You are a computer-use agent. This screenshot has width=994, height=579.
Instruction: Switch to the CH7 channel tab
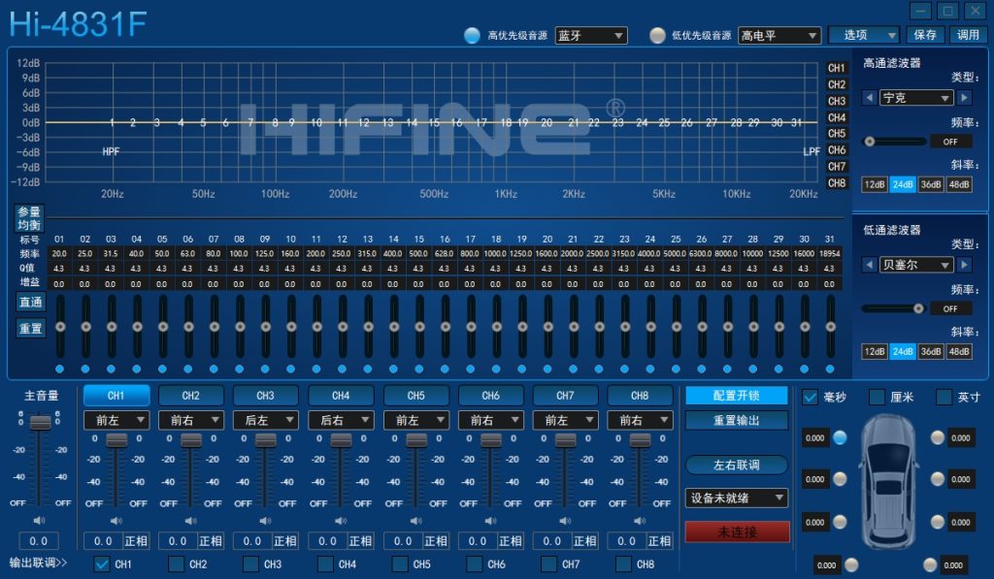565,396
